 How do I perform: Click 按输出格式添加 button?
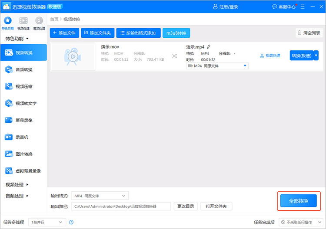point(139,33)
